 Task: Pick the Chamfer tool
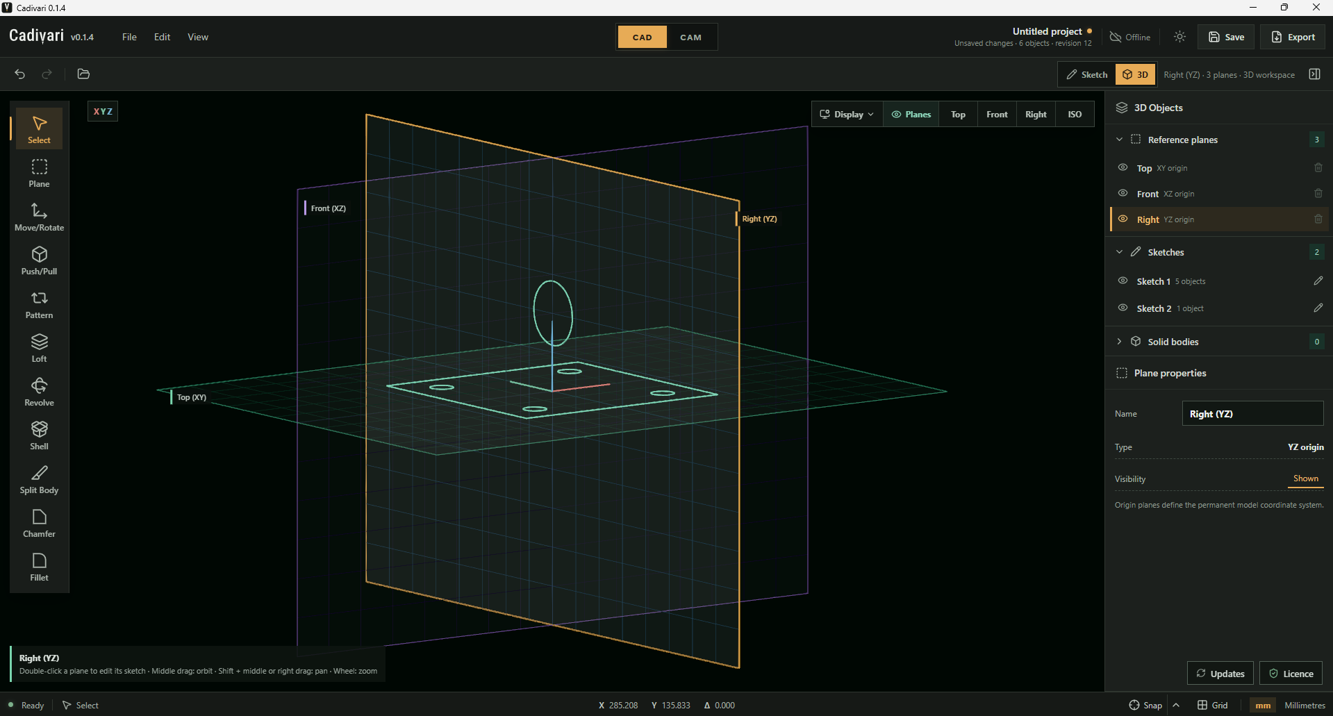click(39, 523)
